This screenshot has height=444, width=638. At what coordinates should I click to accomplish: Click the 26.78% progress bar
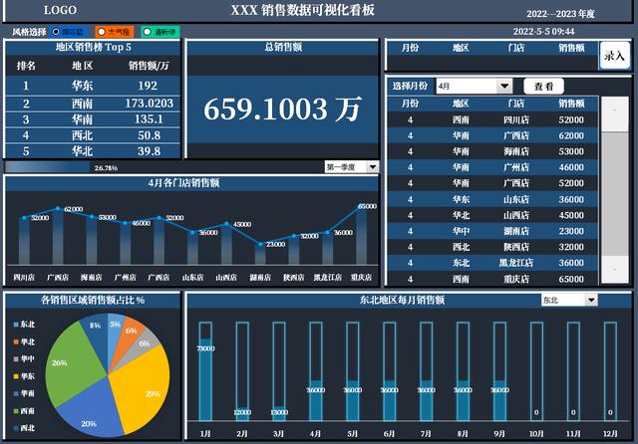47,167
